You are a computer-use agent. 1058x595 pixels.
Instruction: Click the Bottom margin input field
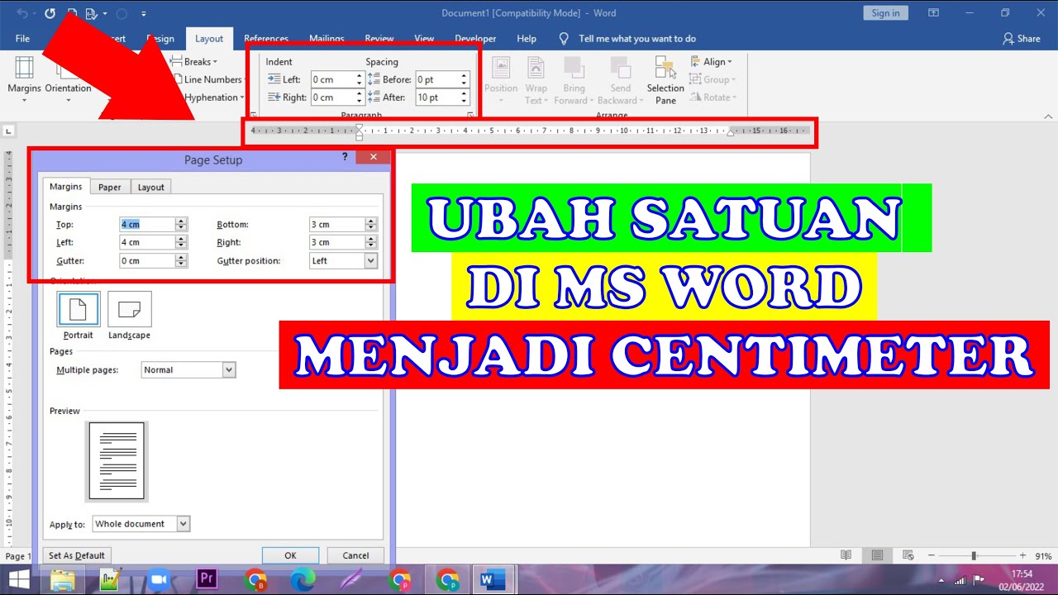[337, 224]
